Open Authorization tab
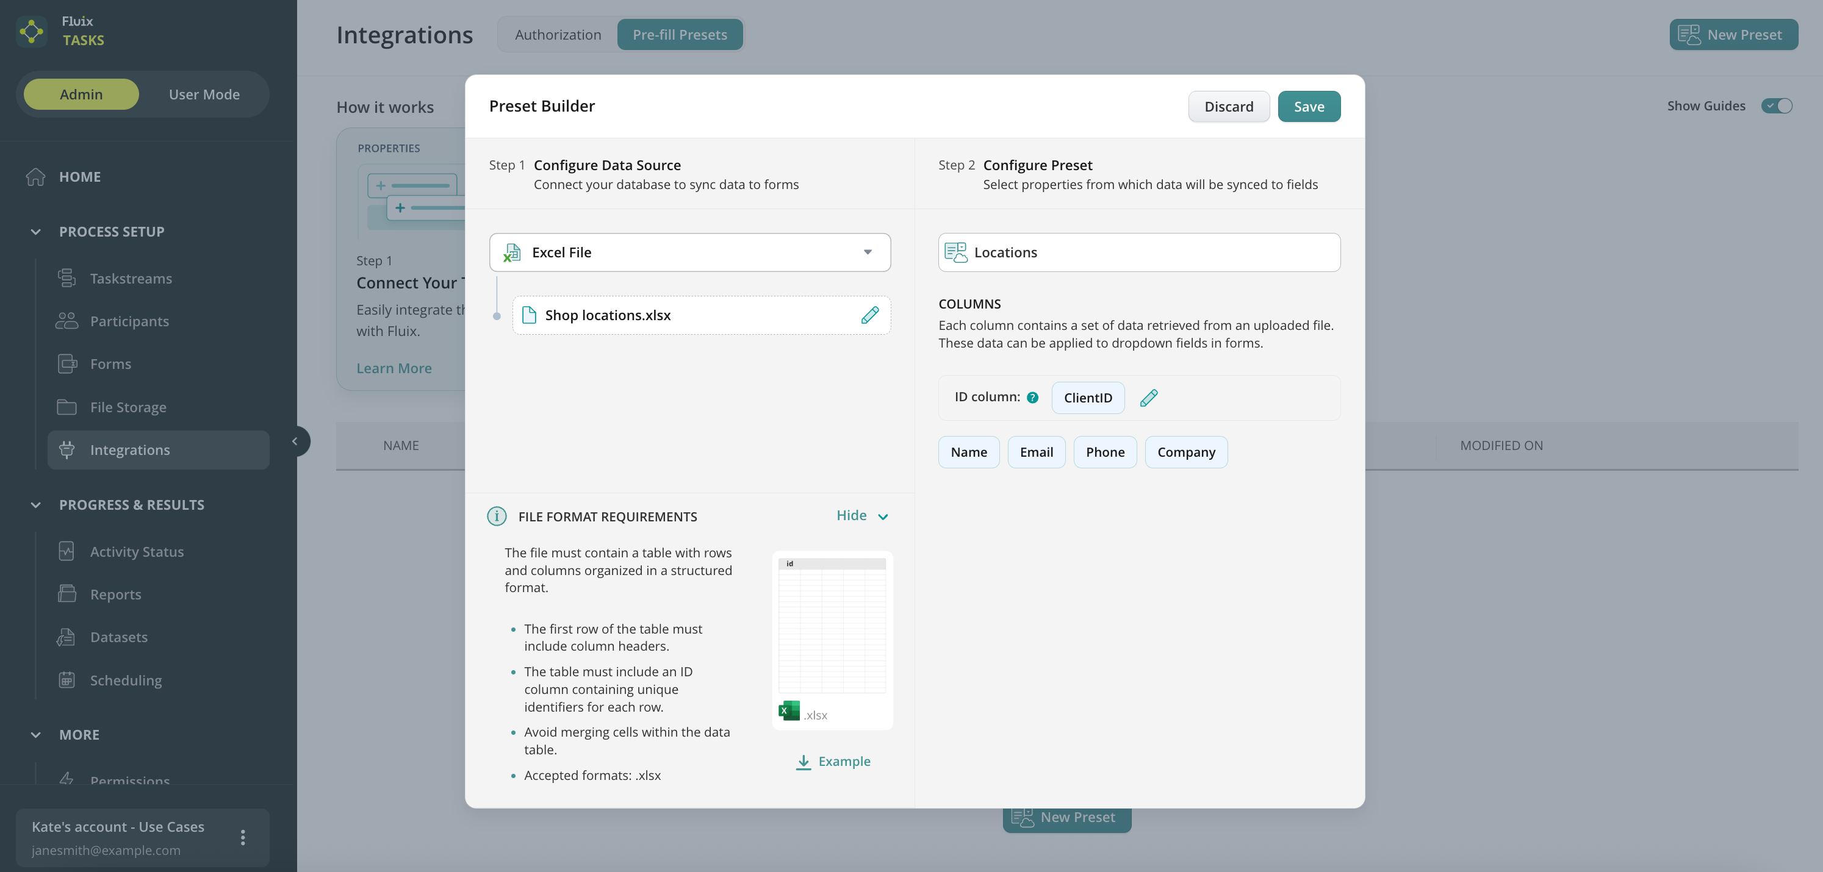The height and width of the screenshot is (872, 1823). [x=558, y=35]
